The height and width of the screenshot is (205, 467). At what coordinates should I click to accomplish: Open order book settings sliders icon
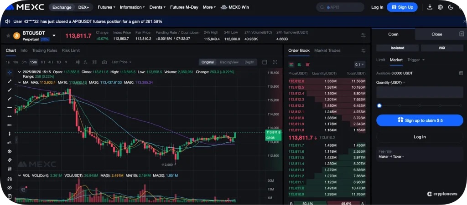(x=363, y=51)
